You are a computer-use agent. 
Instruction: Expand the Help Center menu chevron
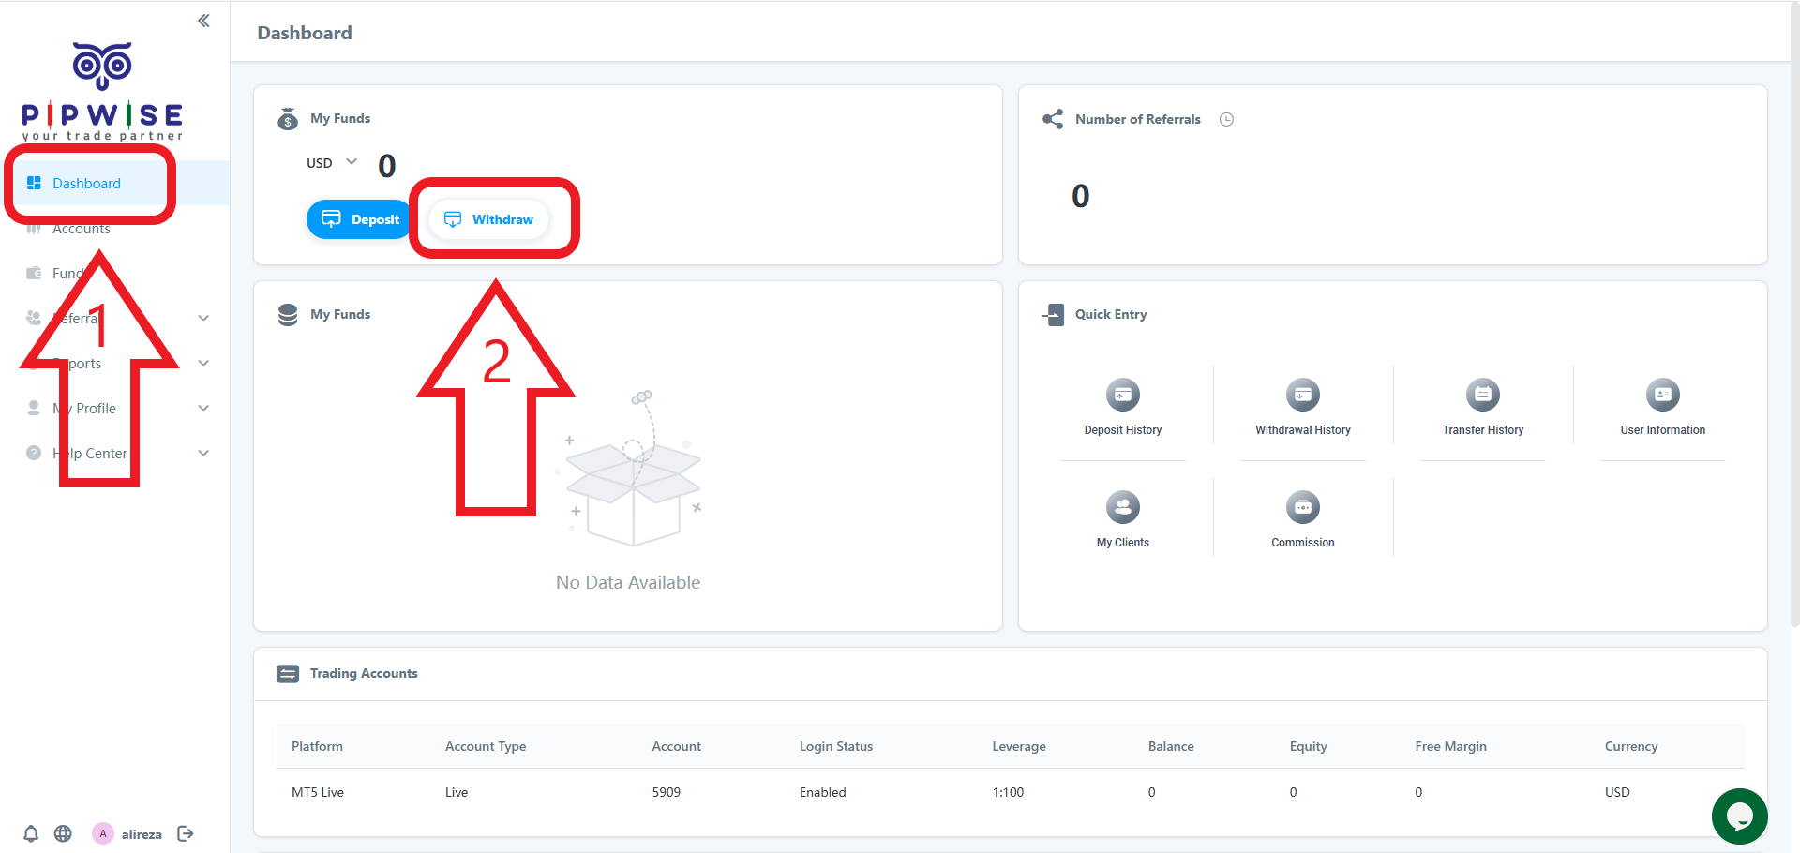(203, 453)
